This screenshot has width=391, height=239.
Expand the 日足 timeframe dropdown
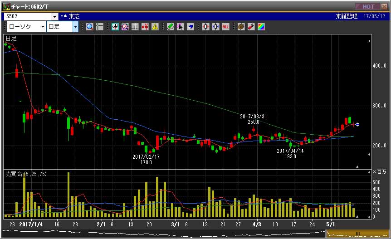click(76, 27)
